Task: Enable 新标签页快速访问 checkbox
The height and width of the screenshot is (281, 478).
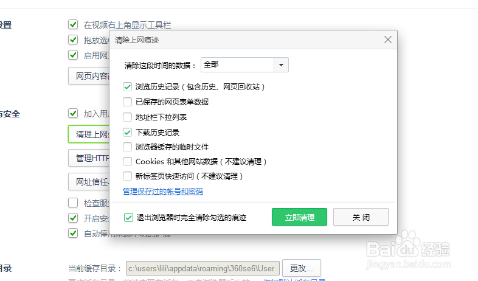Action: (128, 176)
